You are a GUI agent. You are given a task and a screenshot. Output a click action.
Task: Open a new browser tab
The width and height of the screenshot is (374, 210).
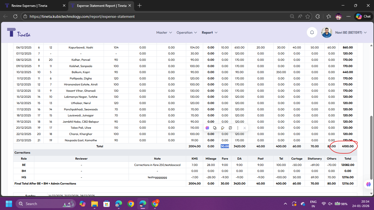click(140, 5)
